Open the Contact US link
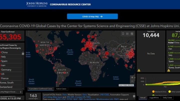180x101 pixels. tap(80, 97)
